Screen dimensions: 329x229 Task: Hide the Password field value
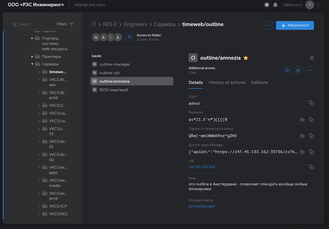tap(302, 120)
